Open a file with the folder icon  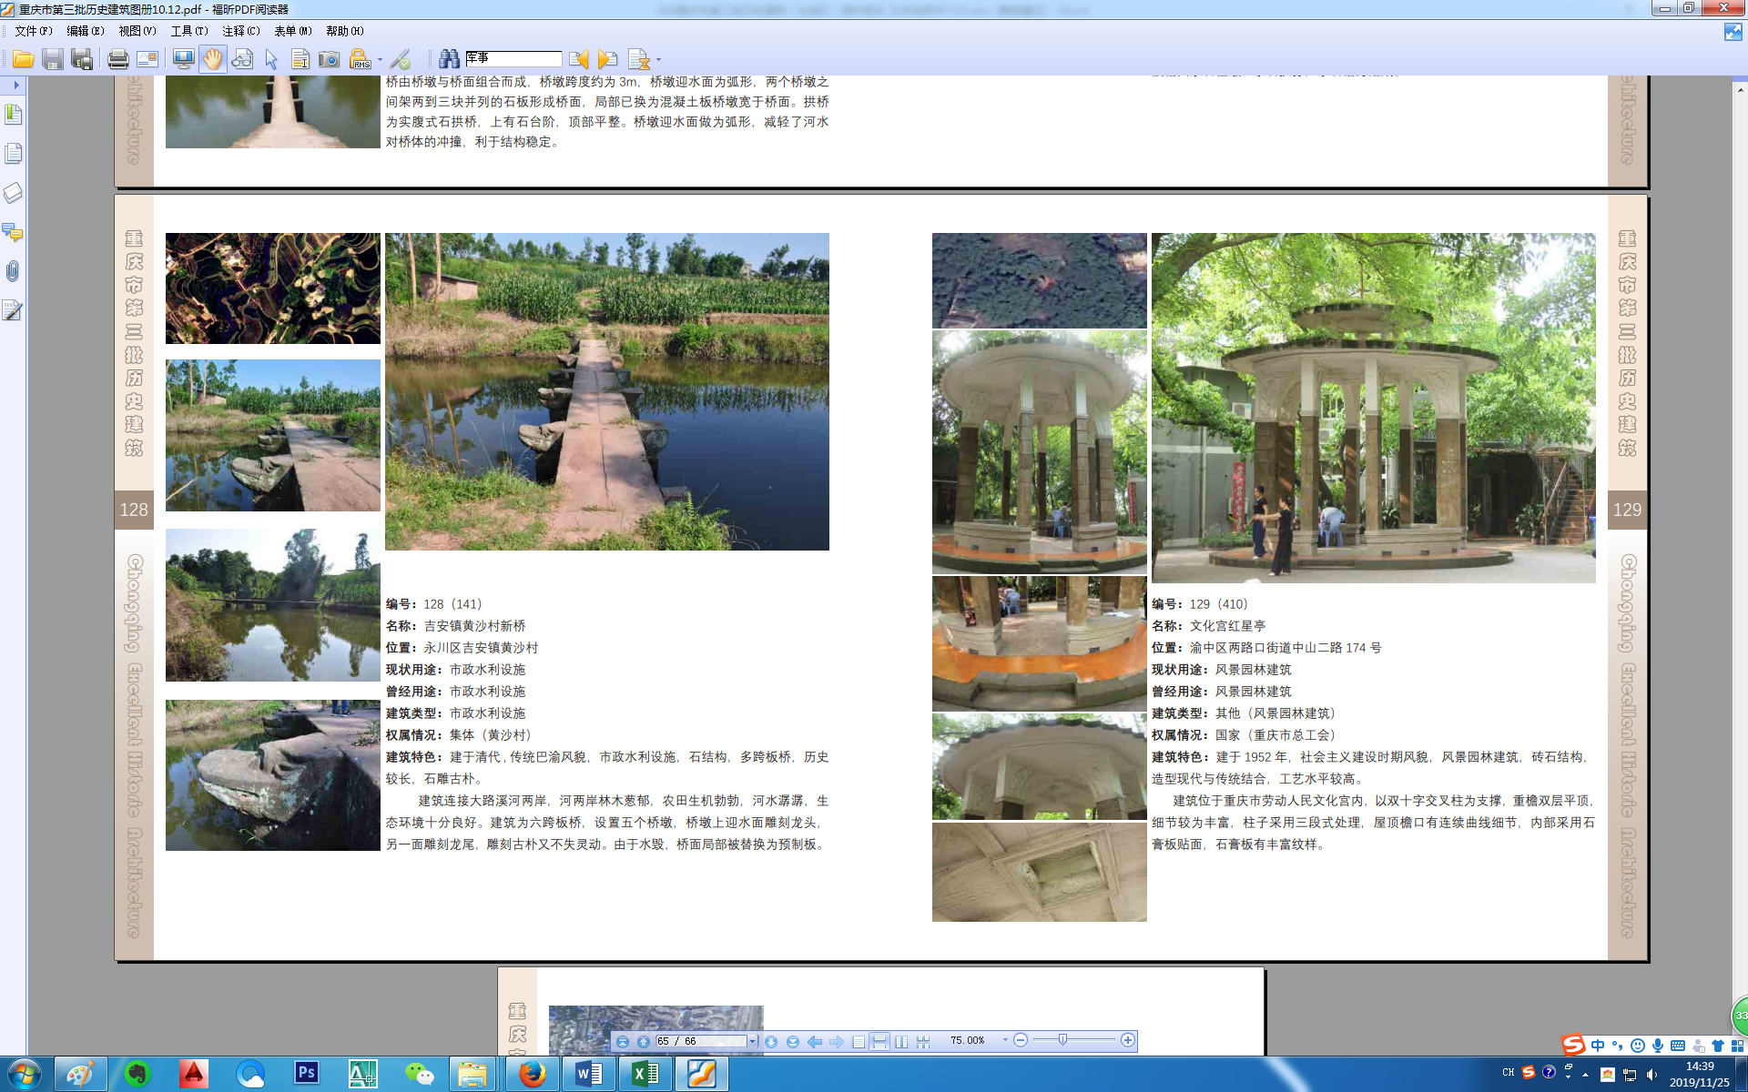coord(23,59)
